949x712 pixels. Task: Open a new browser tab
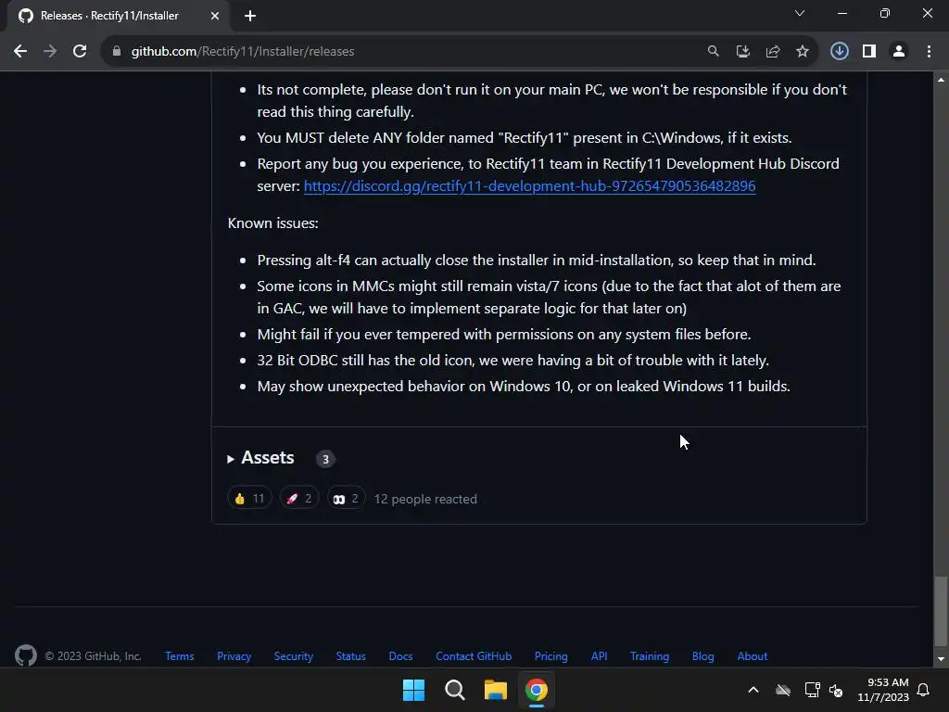coord(250,16)
